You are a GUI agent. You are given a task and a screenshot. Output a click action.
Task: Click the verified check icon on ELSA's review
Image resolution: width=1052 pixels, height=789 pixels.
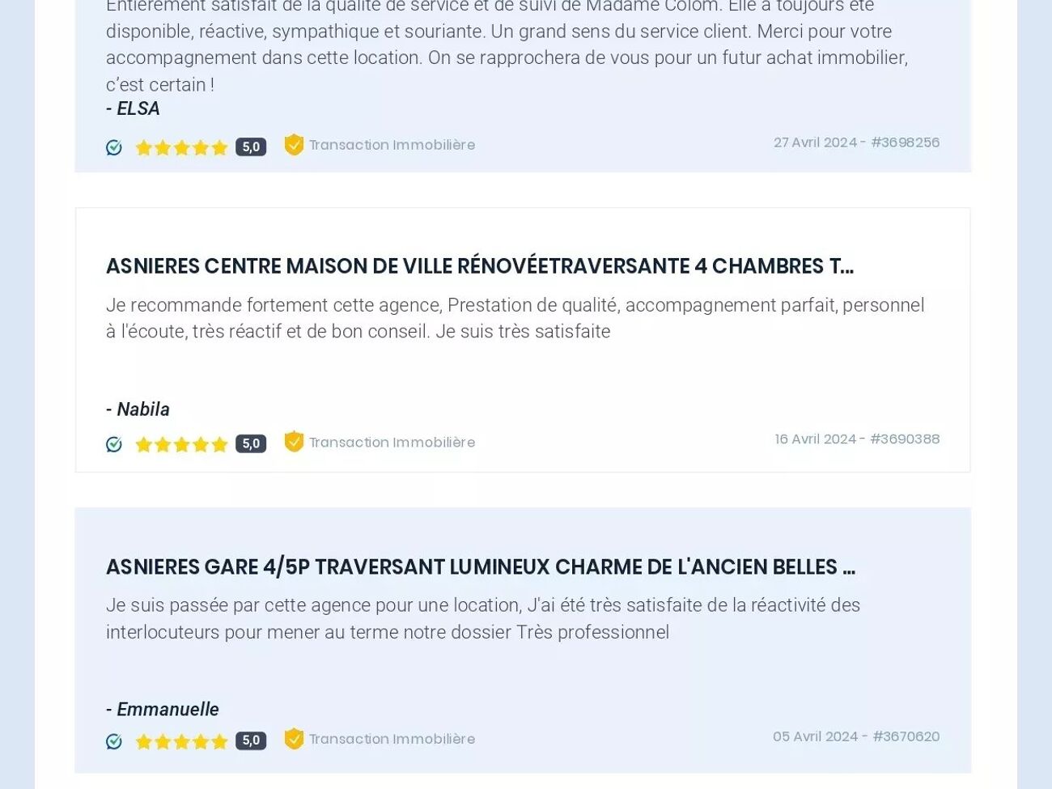pyautogui.click(x=114, y=147)
